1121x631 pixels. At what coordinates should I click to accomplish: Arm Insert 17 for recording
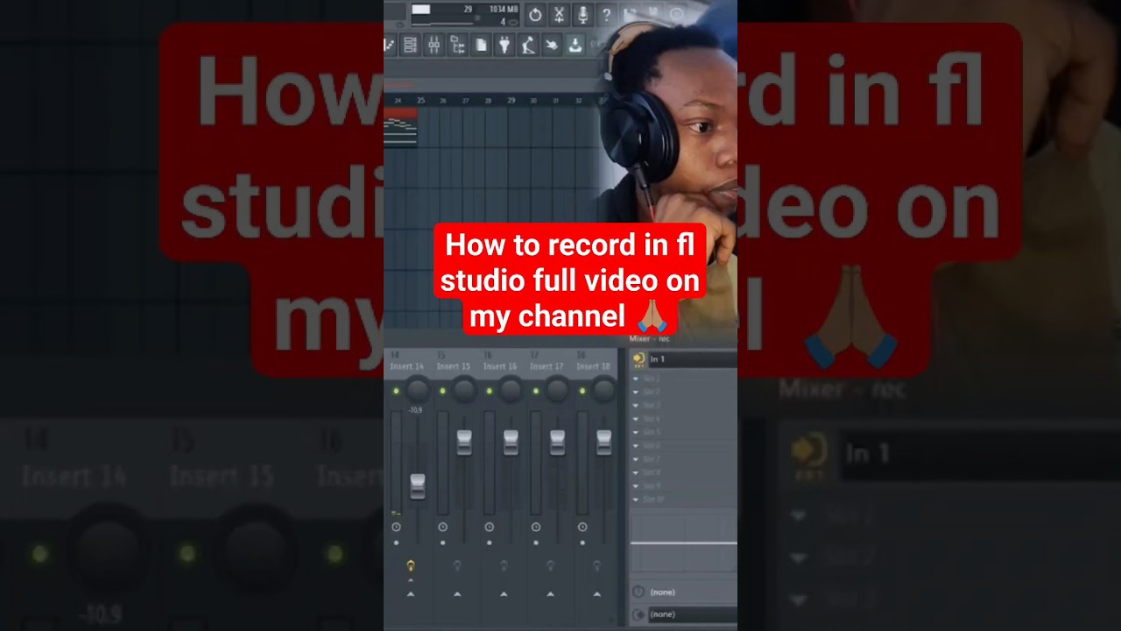point(549,566)
